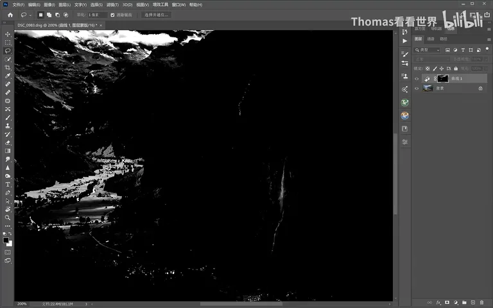
Task: Select the Path Selection tool
Action: tap(8, 201)
